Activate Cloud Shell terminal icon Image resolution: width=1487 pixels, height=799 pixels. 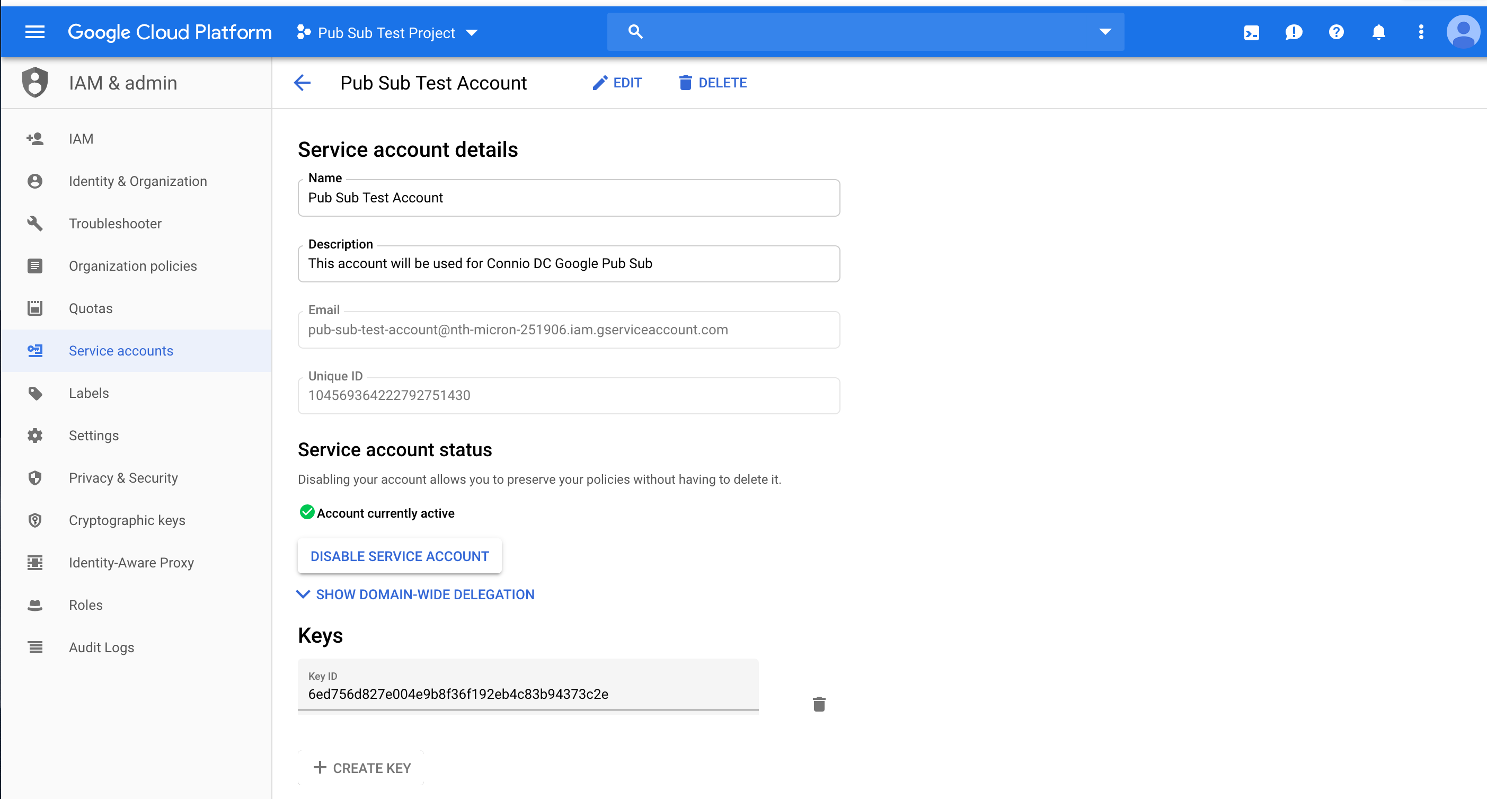click(1251, 32)
